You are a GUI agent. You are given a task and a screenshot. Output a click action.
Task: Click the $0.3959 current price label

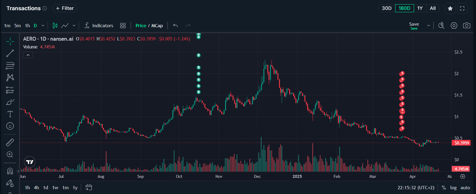point(461,143)
